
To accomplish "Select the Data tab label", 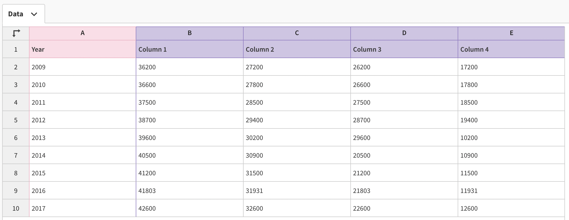I will [16, 14].
